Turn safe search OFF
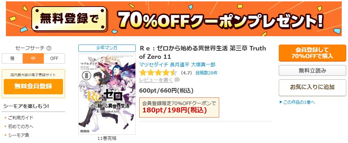Viewport: 348px width, 143px height. 54,58
